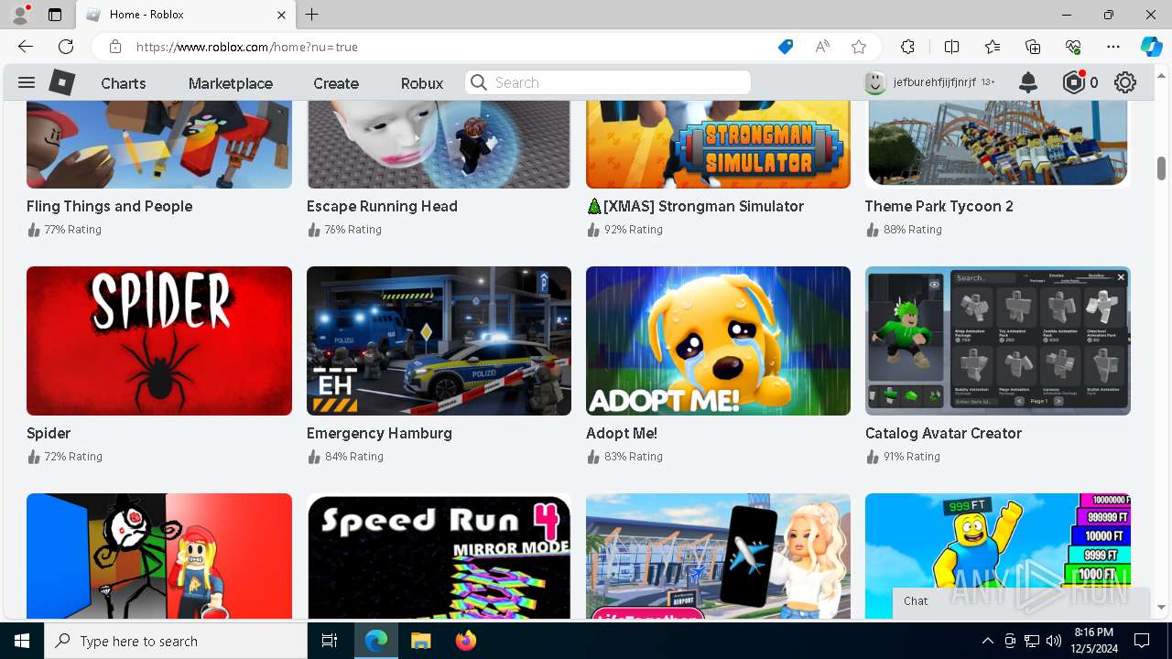Open the volume speaker control
Viewport: 1172px width, 659px height.
[1054, 641]
